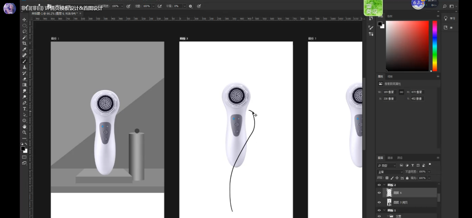Toggle visibility of 画板 1 group

tap(379, 210)
